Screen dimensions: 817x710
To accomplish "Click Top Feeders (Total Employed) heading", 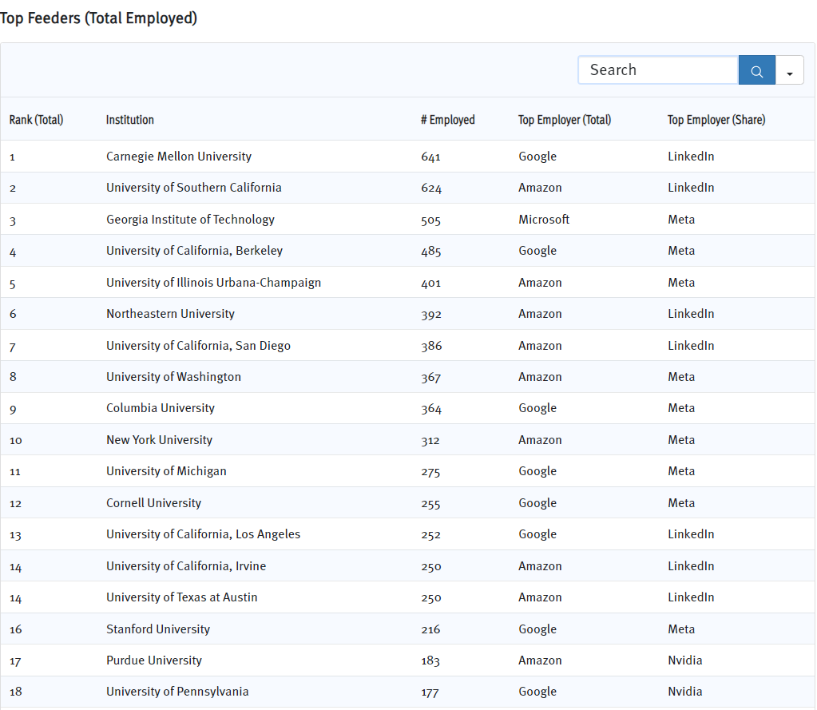I will tap(98, 18).
